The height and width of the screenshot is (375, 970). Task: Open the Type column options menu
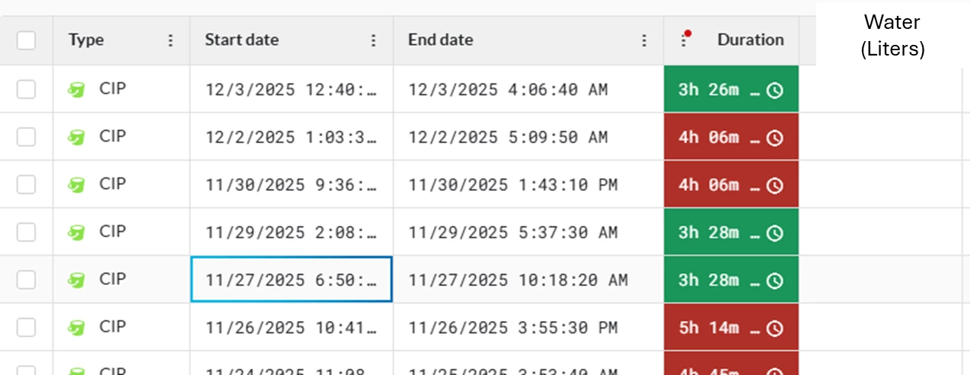pos(171,40)
